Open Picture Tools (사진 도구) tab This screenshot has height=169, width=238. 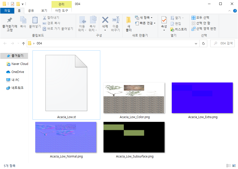pos(61,11)
